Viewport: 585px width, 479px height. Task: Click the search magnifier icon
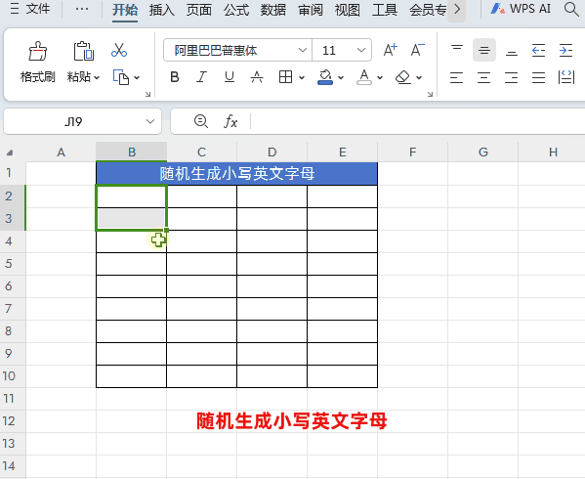point(571,9)
